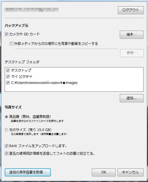Click the ログアウト button

pyautogui.click(x=131, y=10)
